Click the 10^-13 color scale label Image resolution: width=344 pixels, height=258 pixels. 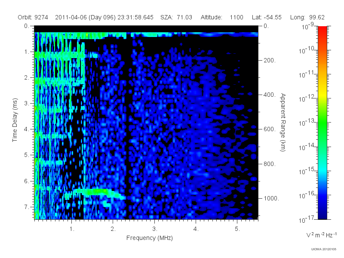(x=307, y=123)
